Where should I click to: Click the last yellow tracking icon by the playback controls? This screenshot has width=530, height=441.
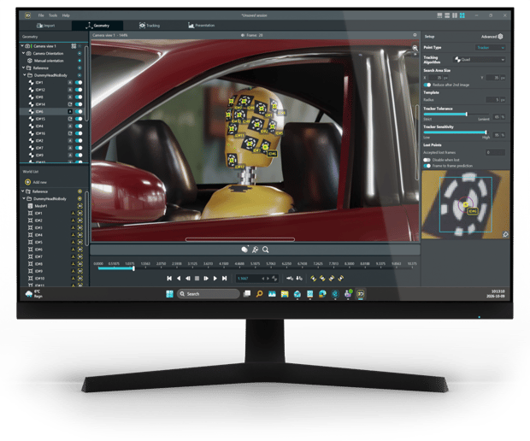(x=341, y=279)
